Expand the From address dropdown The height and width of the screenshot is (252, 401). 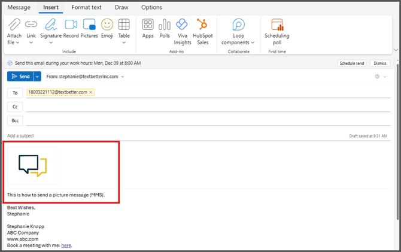pos(123,77)
